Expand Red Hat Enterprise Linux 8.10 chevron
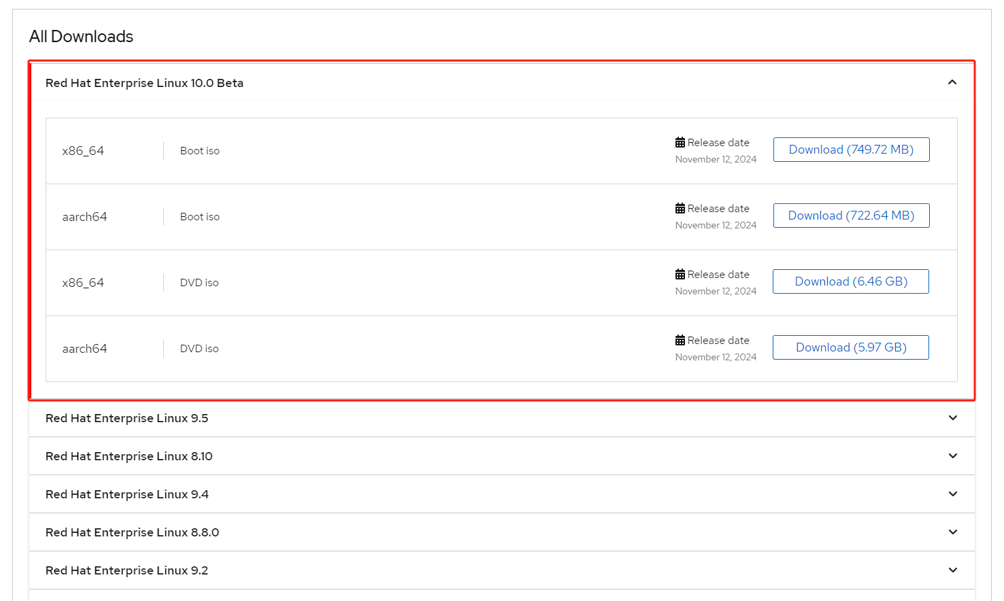Screen dimensions: 1004x601 [x=952, y=456]
